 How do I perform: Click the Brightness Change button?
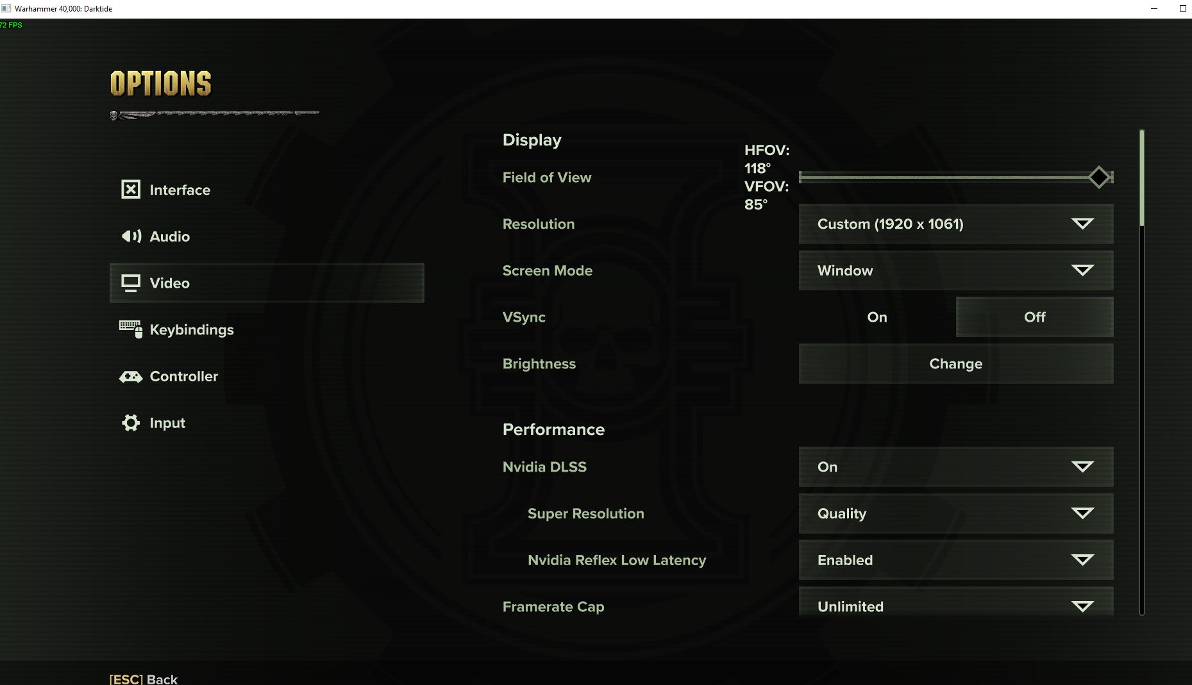[x=956, y=363]
